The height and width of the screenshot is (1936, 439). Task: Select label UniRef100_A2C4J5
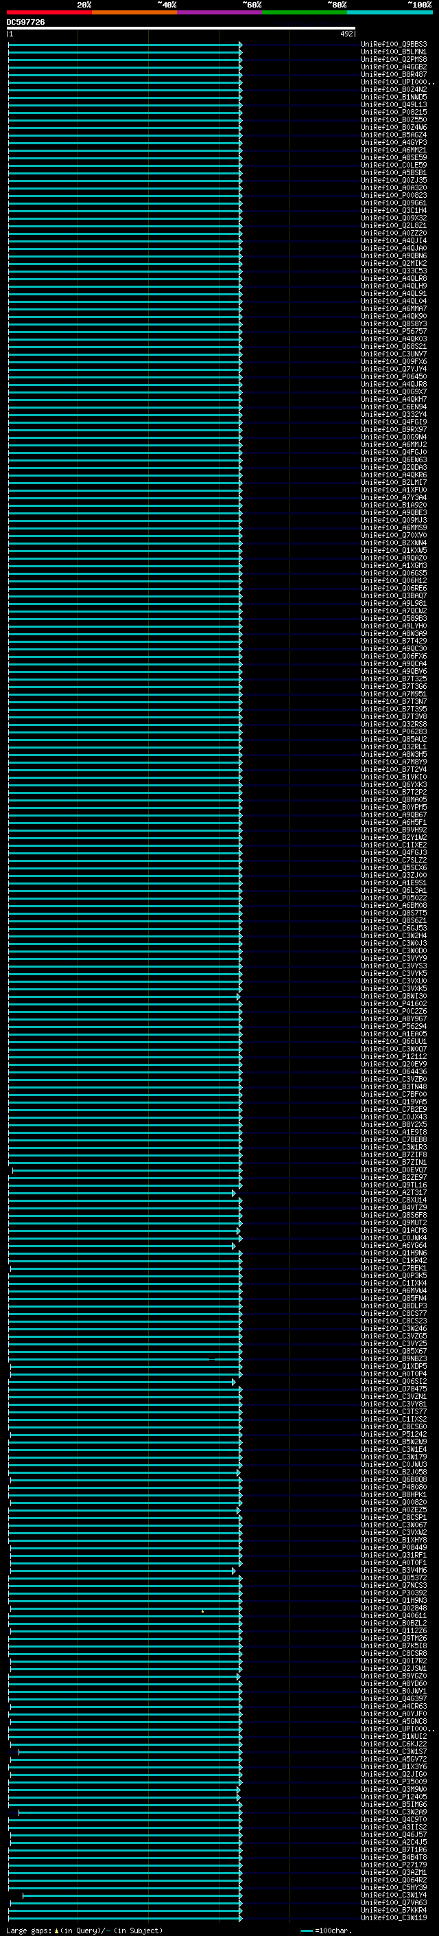tap(394, 1842)
